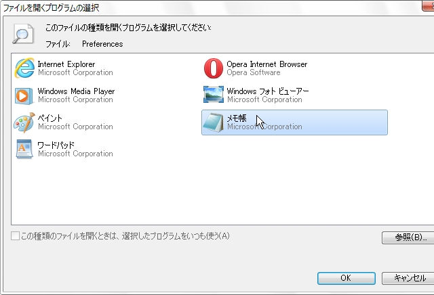Click the "Windows Media Player" name text
Viewport: 434px width, 295px height.
(76, 91)
